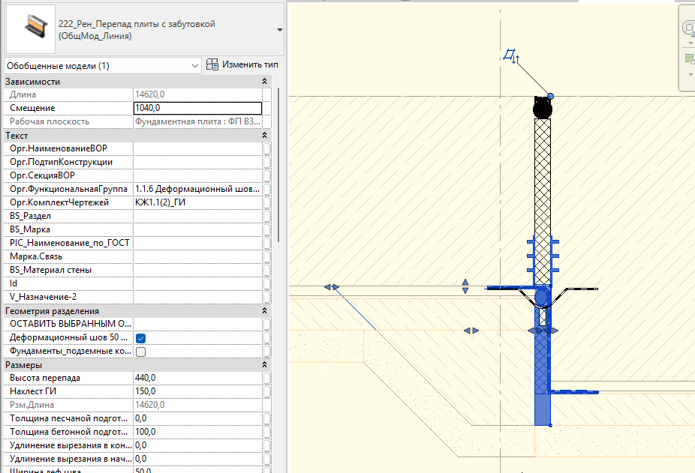Click the Properties panel vertical scrollbar
695x473 pixels.
279,165
